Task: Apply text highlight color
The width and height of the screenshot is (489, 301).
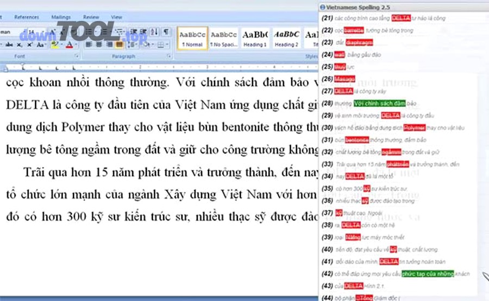Action: pyautogui.click(x=54, y=45)
